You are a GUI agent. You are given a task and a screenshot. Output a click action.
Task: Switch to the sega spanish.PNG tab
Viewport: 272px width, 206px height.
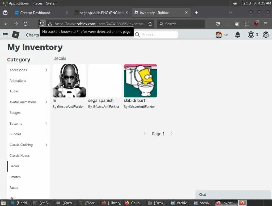[101, 13]
